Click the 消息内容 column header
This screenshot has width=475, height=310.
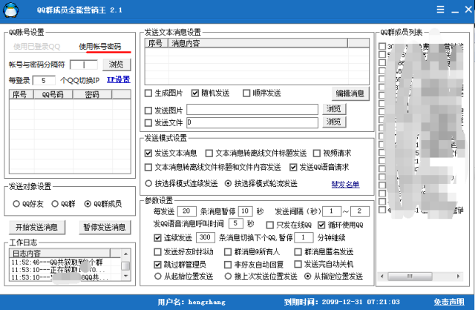pyautogui.click(x=258, y=43)
